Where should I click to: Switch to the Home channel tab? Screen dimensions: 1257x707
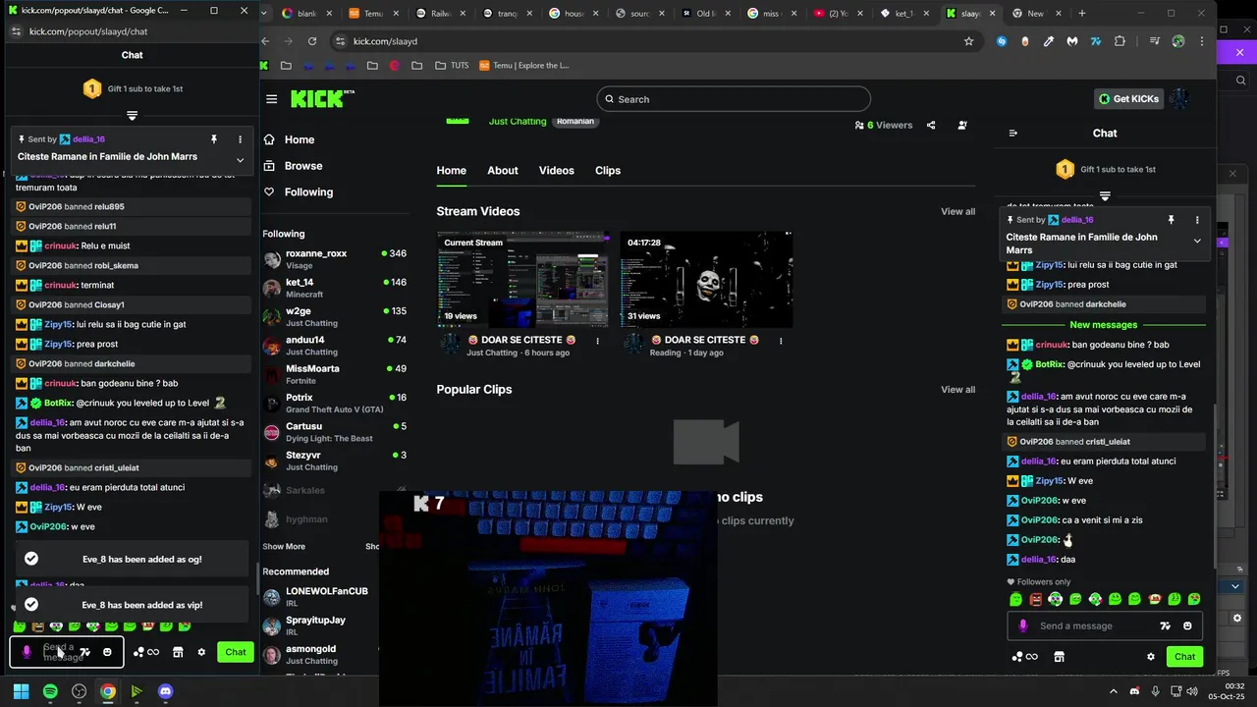pyautogui.click(x=452, y=171)
